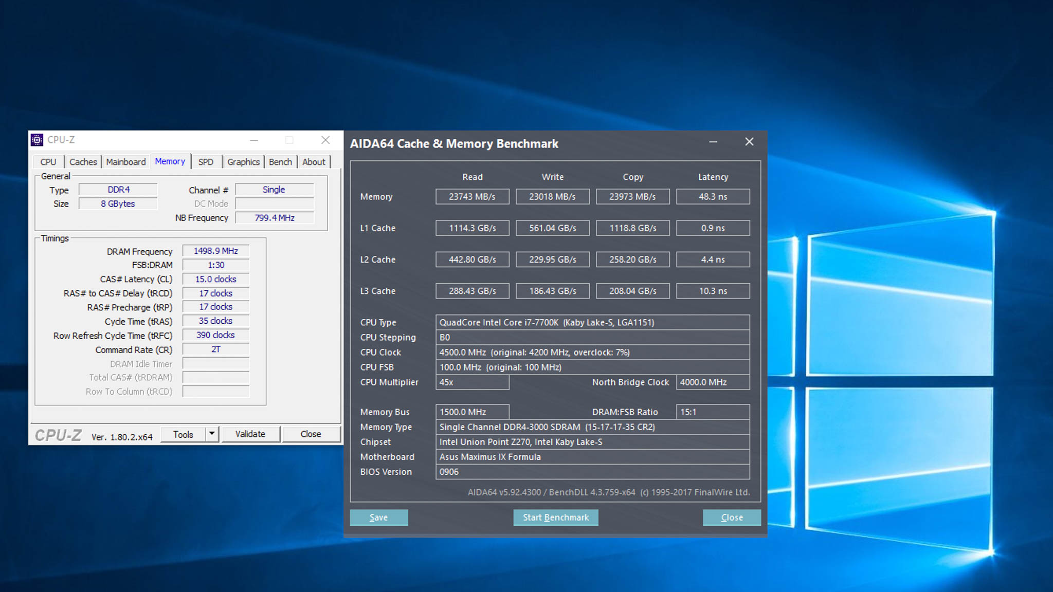Click the NB Frequency value 799.4 MHz
Viewport: 1053px width, 592px height.
[x=274, y=218]
